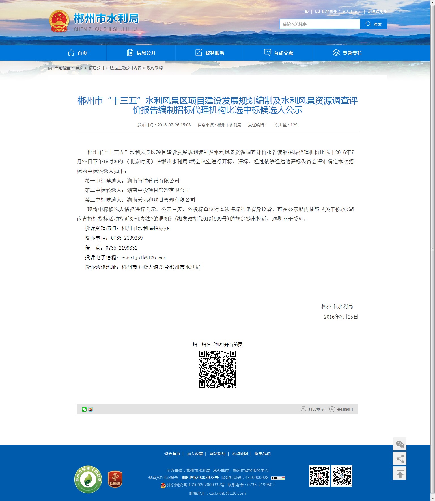This screenshot has height=501, width=435.
Task: Click the back-to-top arrow button
Action: tap(400, 473)
